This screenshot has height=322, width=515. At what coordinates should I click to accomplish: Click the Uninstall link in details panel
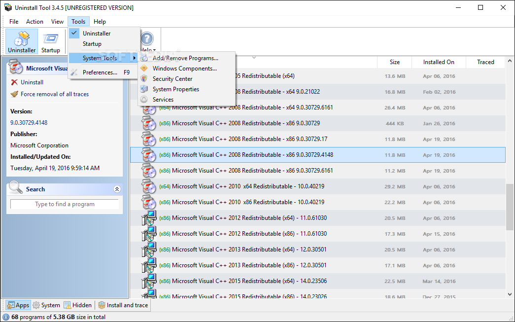tap(32, 82)
